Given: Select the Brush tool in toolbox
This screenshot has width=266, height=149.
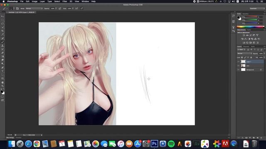Looking at the screenshot, I should point(2,42).
